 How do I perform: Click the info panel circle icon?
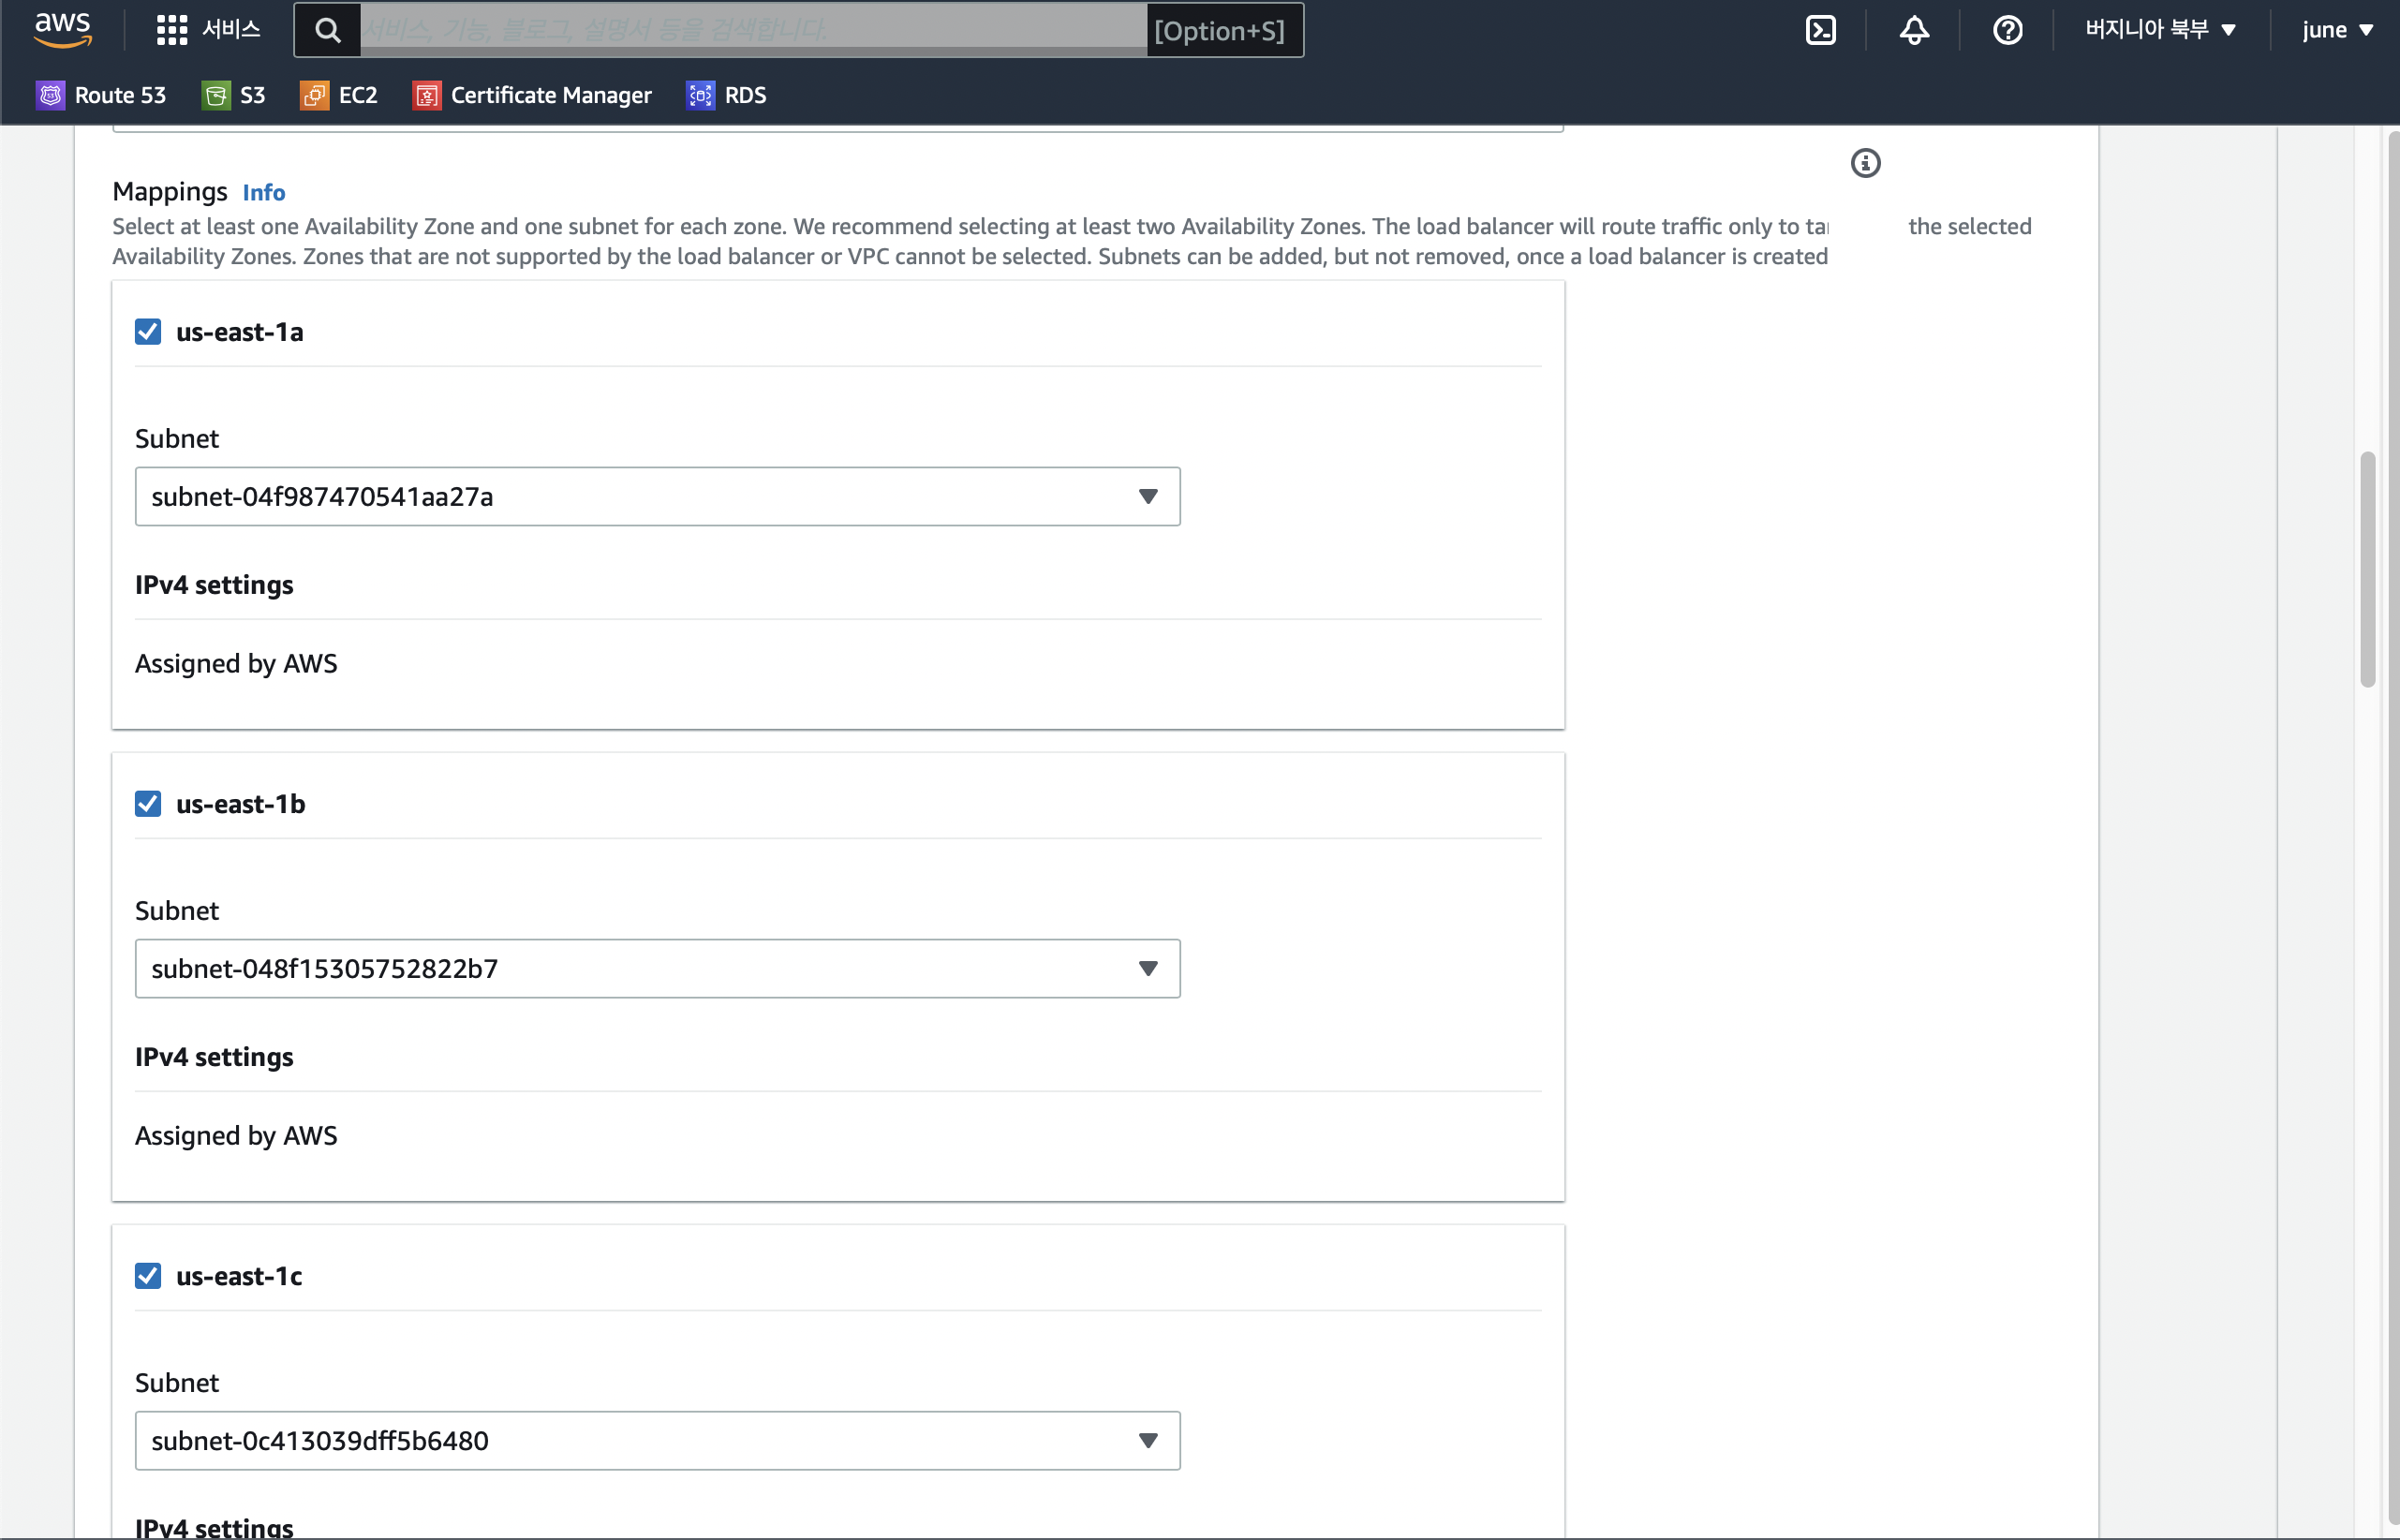pyautogui.click(x=1865, y=163)
